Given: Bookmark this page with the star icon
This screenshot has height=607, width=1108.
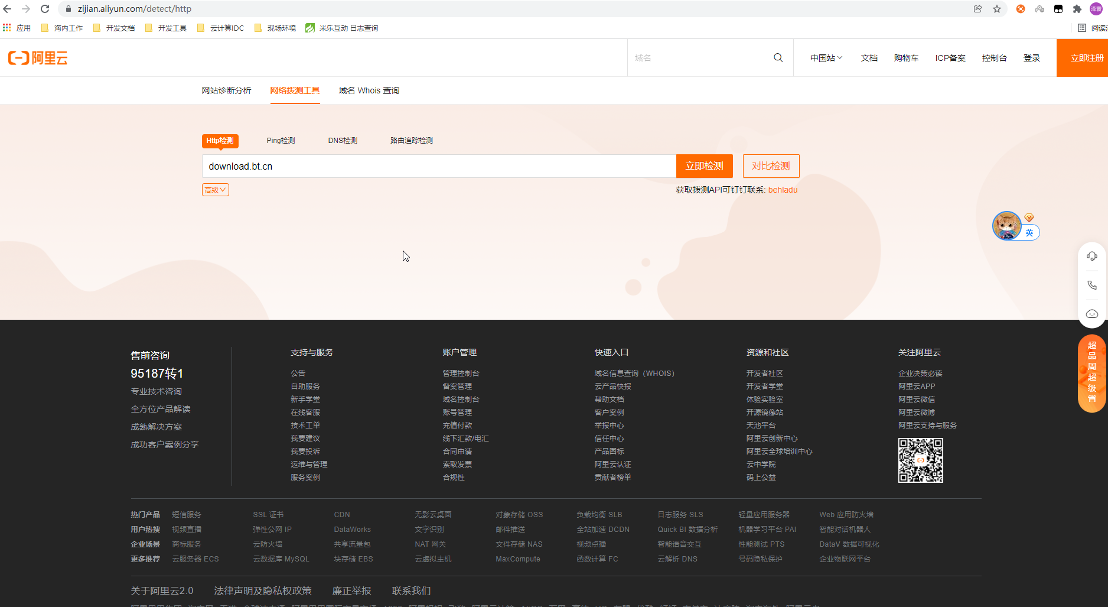Looking at the screenshot, I should pos(997,9).
